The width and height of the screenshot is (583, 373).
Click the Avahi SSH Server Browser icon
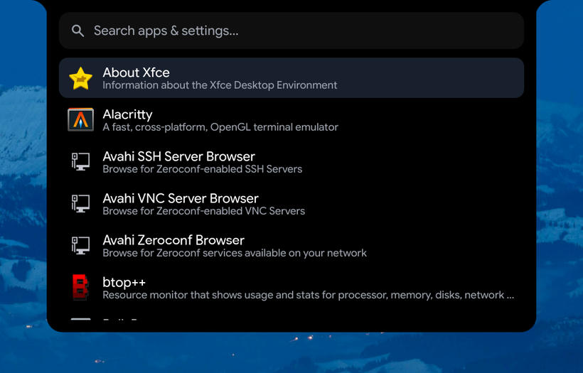80,161
